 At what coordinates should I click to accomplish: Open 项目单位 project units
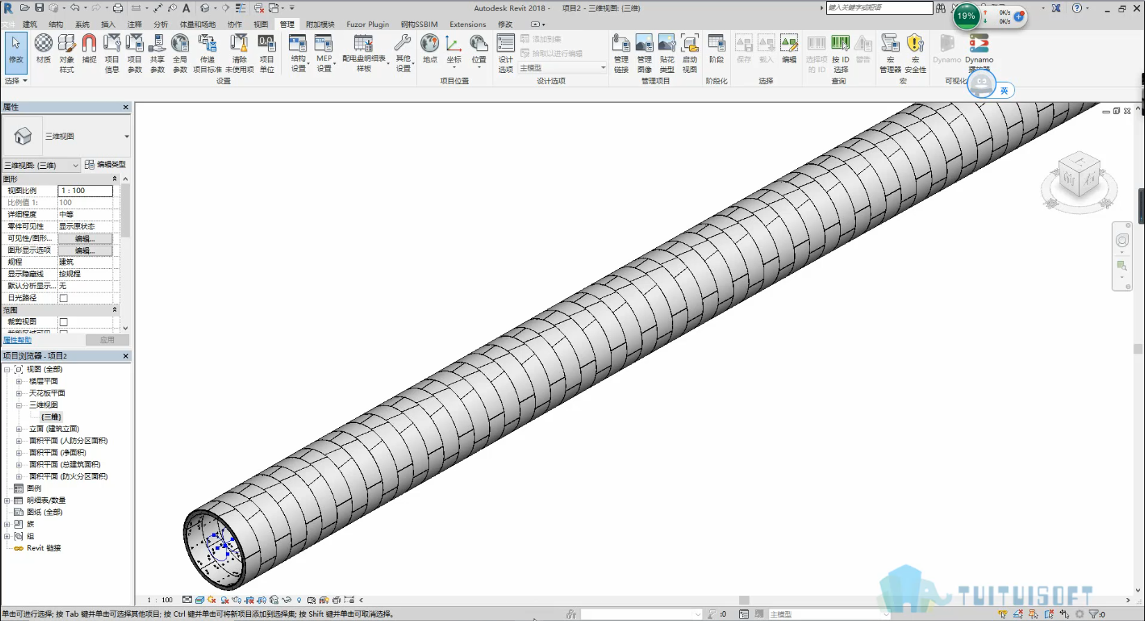click(x=267, y=53)
